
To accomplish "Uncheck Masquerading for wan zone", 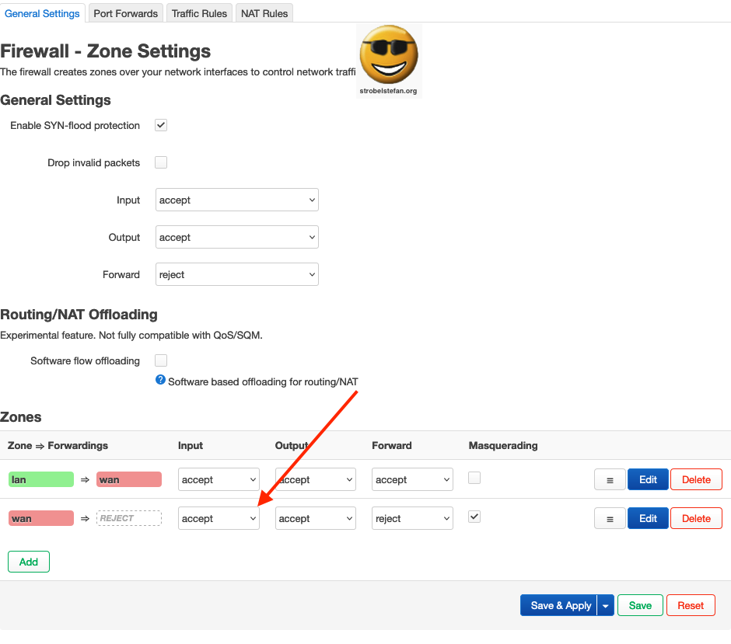I will click(474, 517).
